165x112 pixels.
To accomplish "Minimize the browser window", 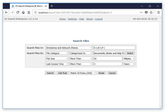I will (x=142, y=6).
